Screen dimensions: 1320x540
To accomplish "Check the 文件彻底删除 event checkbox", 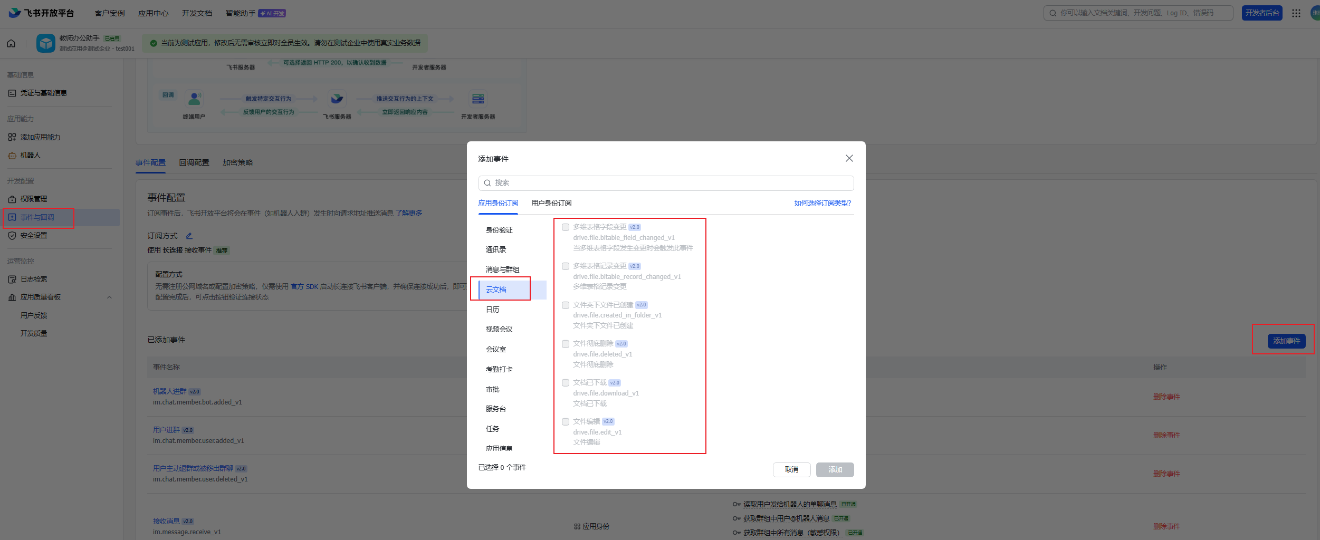I will tap(566, 344).
